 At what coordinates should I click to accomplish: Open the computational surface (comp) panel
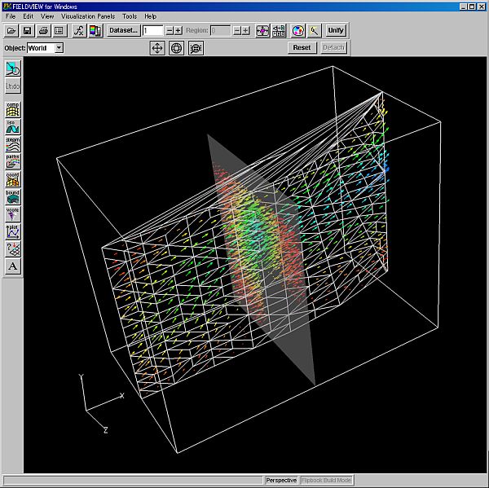[13, 108]
